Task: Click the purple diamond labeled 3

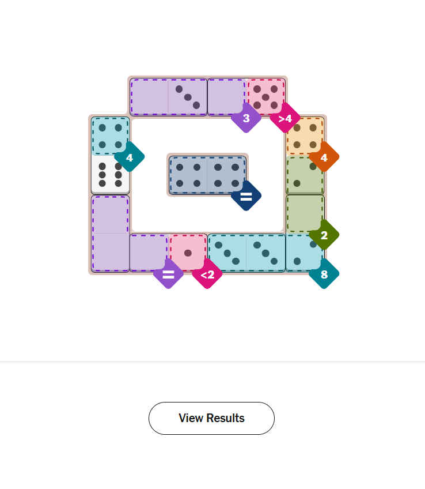Action: (246, 118)
